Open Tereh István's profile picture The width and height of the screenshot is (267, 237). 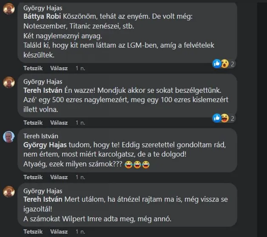click(x=9, y=137)
